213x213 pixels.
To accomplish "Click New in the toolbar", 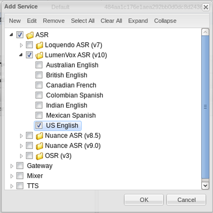I will (x=15, y=21).
